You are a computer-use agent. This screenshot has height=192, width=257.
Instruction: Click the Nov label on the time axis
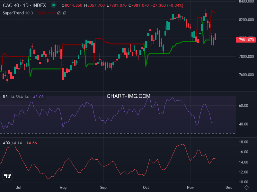tap(190, 188)
